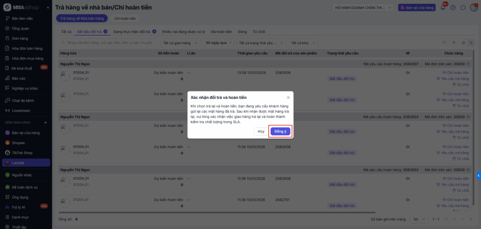
Task: Click the horizontal table scrollbar
Action: click(x=217, y=212)
